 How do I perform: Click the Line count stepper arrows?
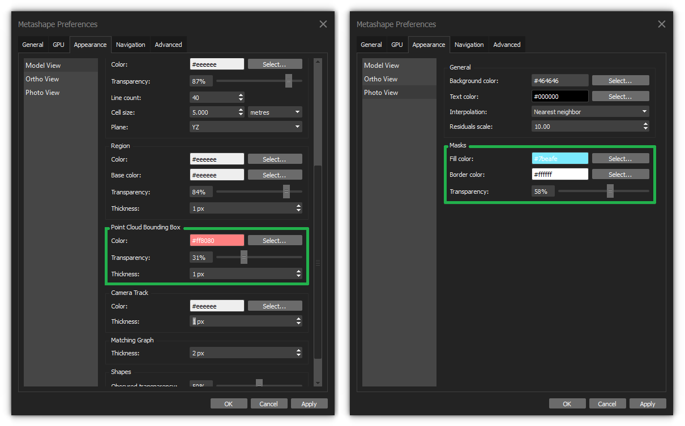(x=241, y=98)
